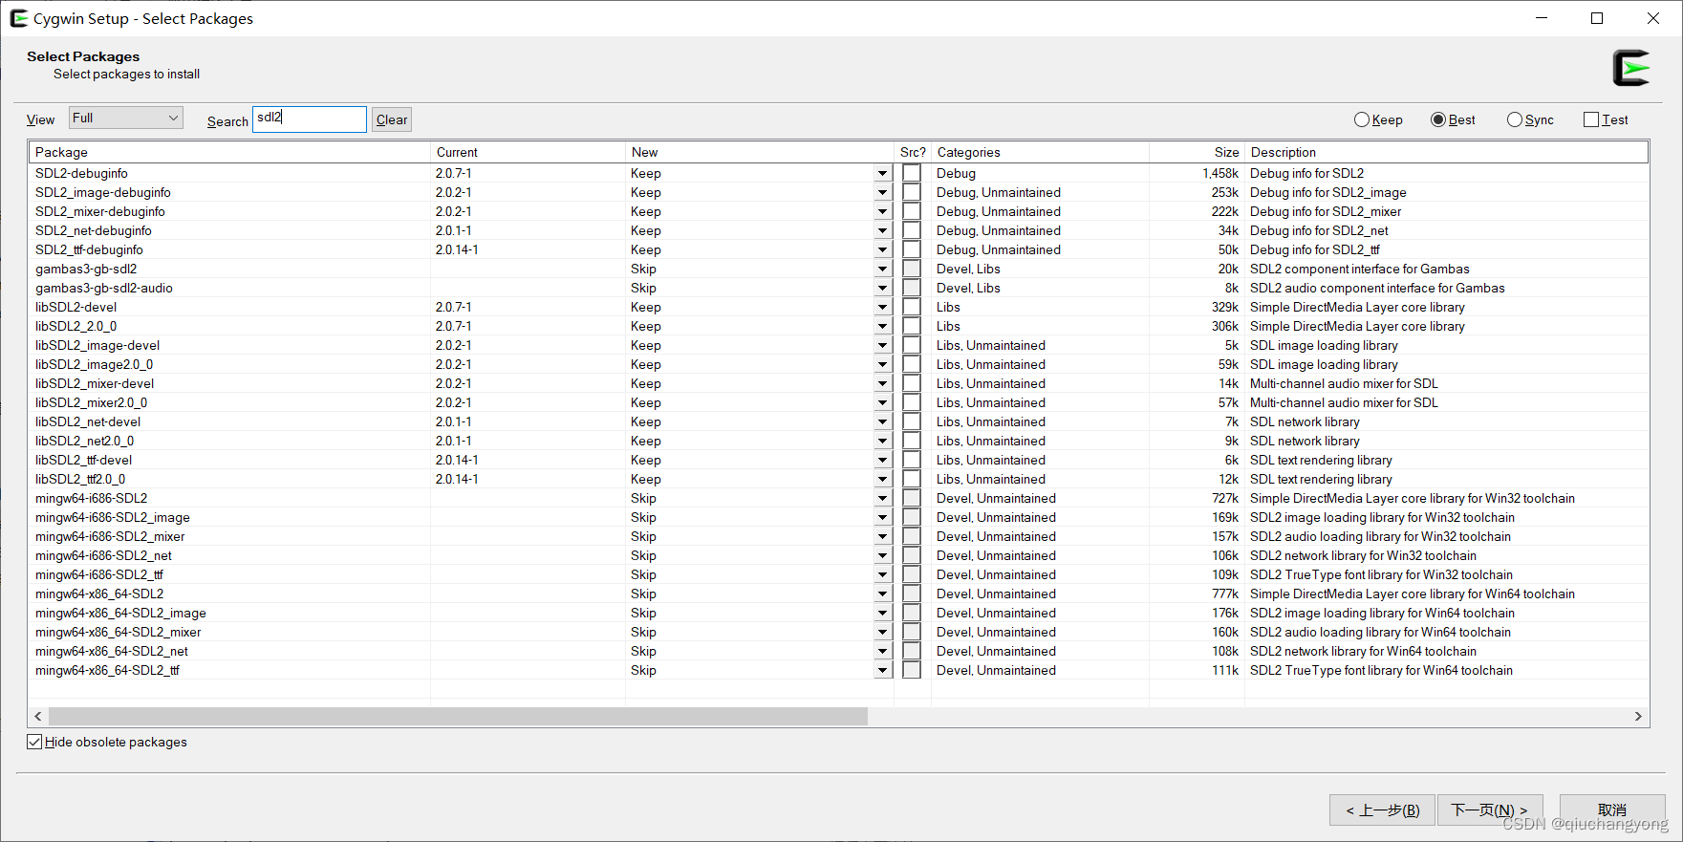Image resolution: width=1683 pixels, height=842 pixels.
Task: Sort by the Package column header
Action: click(x=229, y=152)
